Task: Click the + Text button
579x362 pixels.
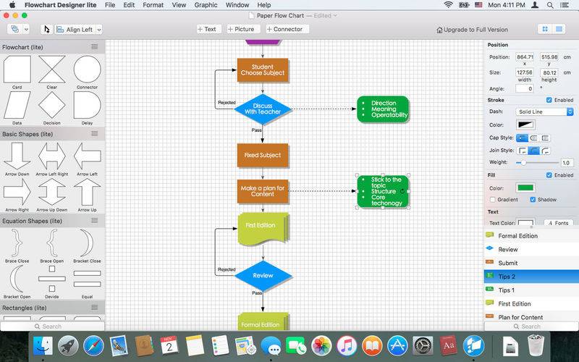Action: click(208, 29)
